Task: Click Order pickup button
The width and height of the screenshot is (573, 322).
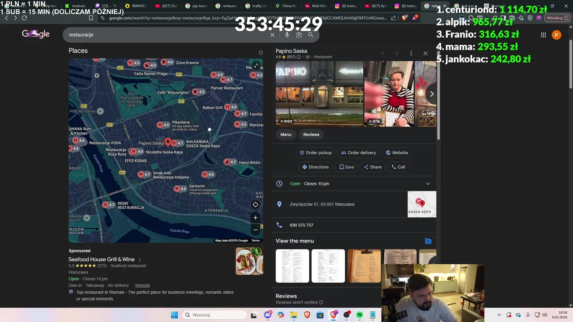Action: 316,153
